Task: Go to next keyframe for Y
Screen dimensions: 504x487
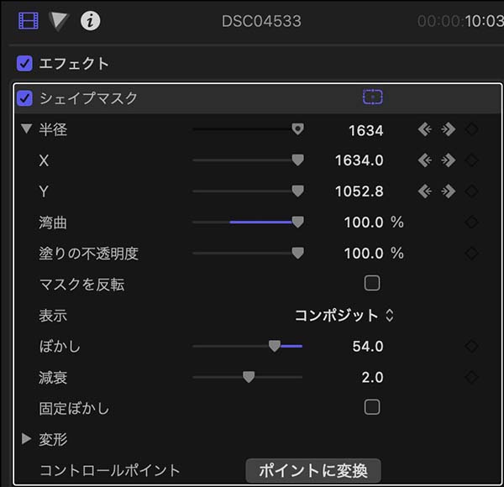Action: [449, 191]
